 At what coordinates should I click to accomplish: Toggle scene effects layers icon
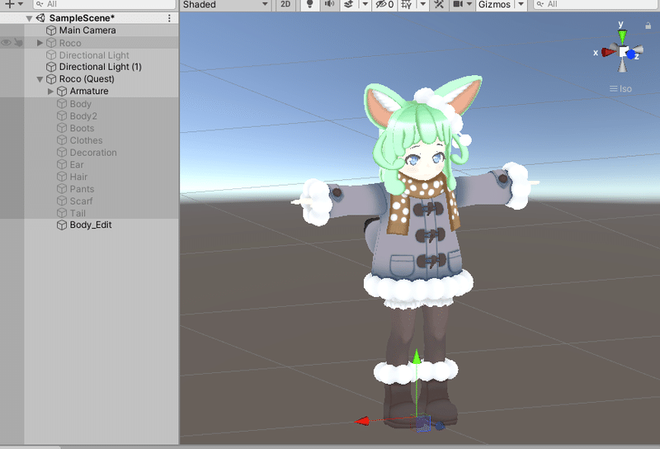pyautogui.click(x=348, y=4)
